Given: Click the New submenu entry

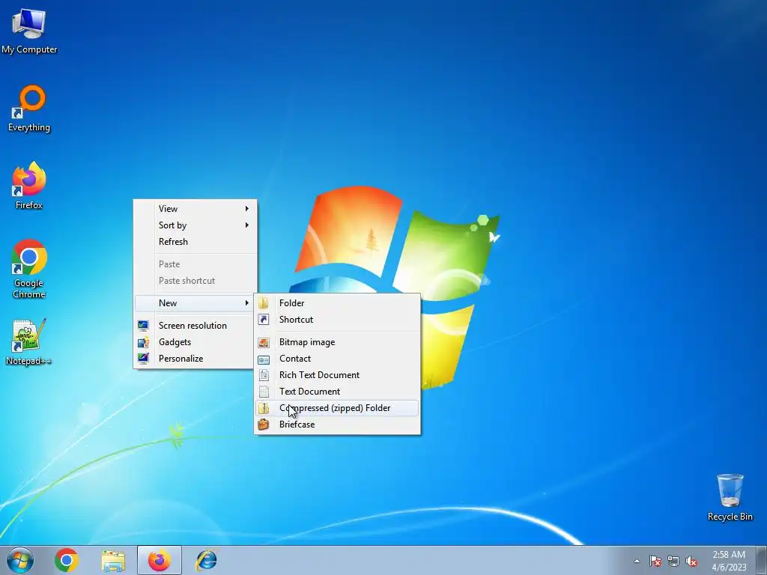Looking at the screenshot, I should pyautogui.click(x=195, y=303).
